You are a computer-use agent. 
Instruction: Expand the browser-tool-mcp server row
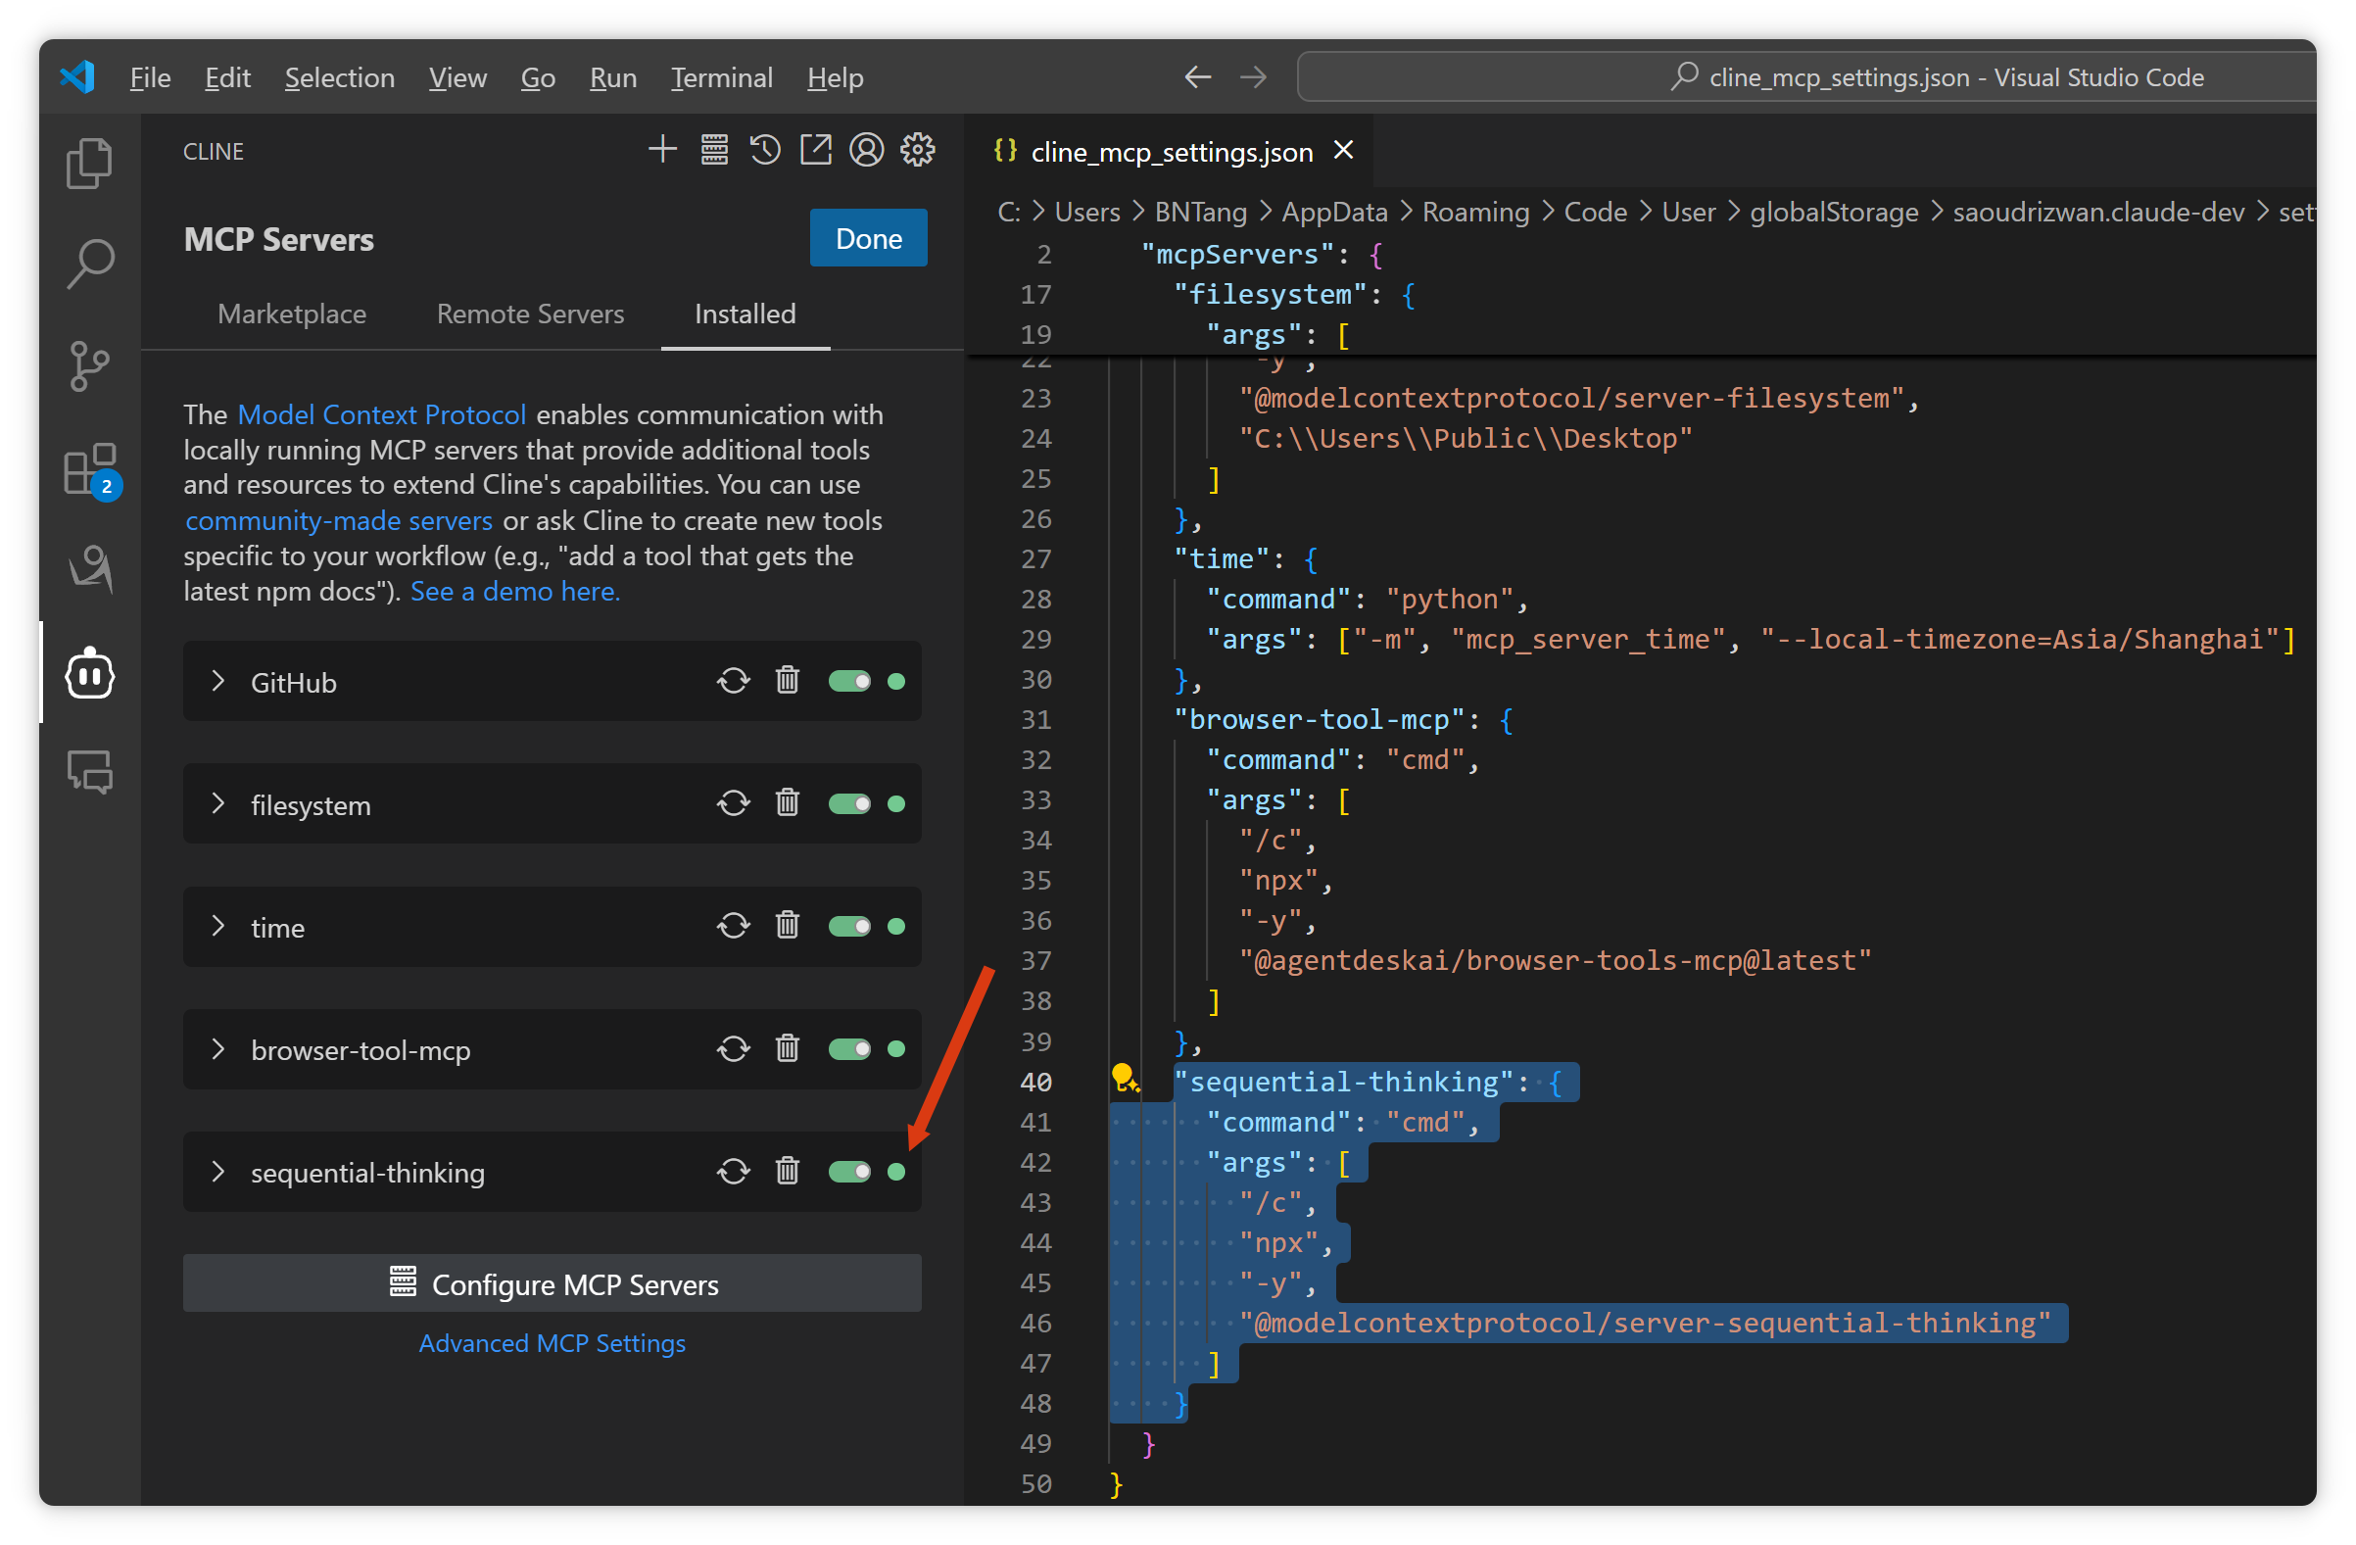pos(217,1049)
